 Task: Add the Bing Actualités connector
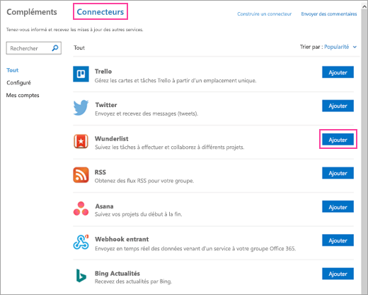338,274
